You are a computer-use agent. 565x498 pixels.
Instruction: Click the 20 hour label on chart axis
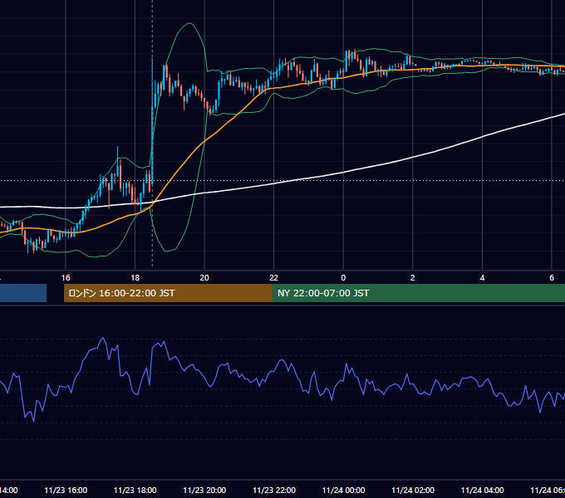click(204, 278)
